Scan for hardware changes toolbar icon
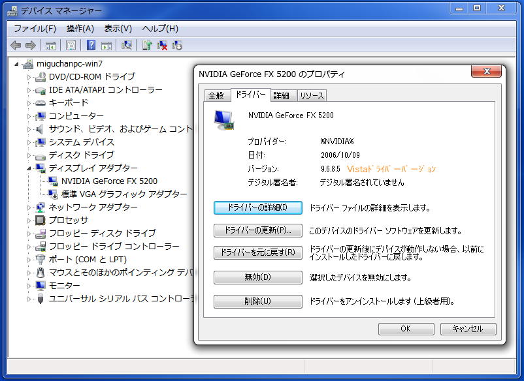The width and height of the screenshot is (524, 381). 127,45
